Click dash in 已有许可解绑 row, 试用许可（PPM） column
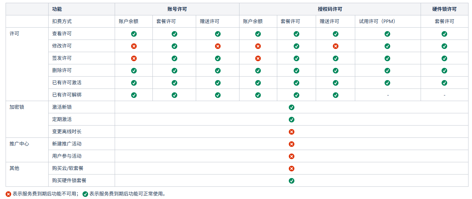 click(x=388, y=95)
